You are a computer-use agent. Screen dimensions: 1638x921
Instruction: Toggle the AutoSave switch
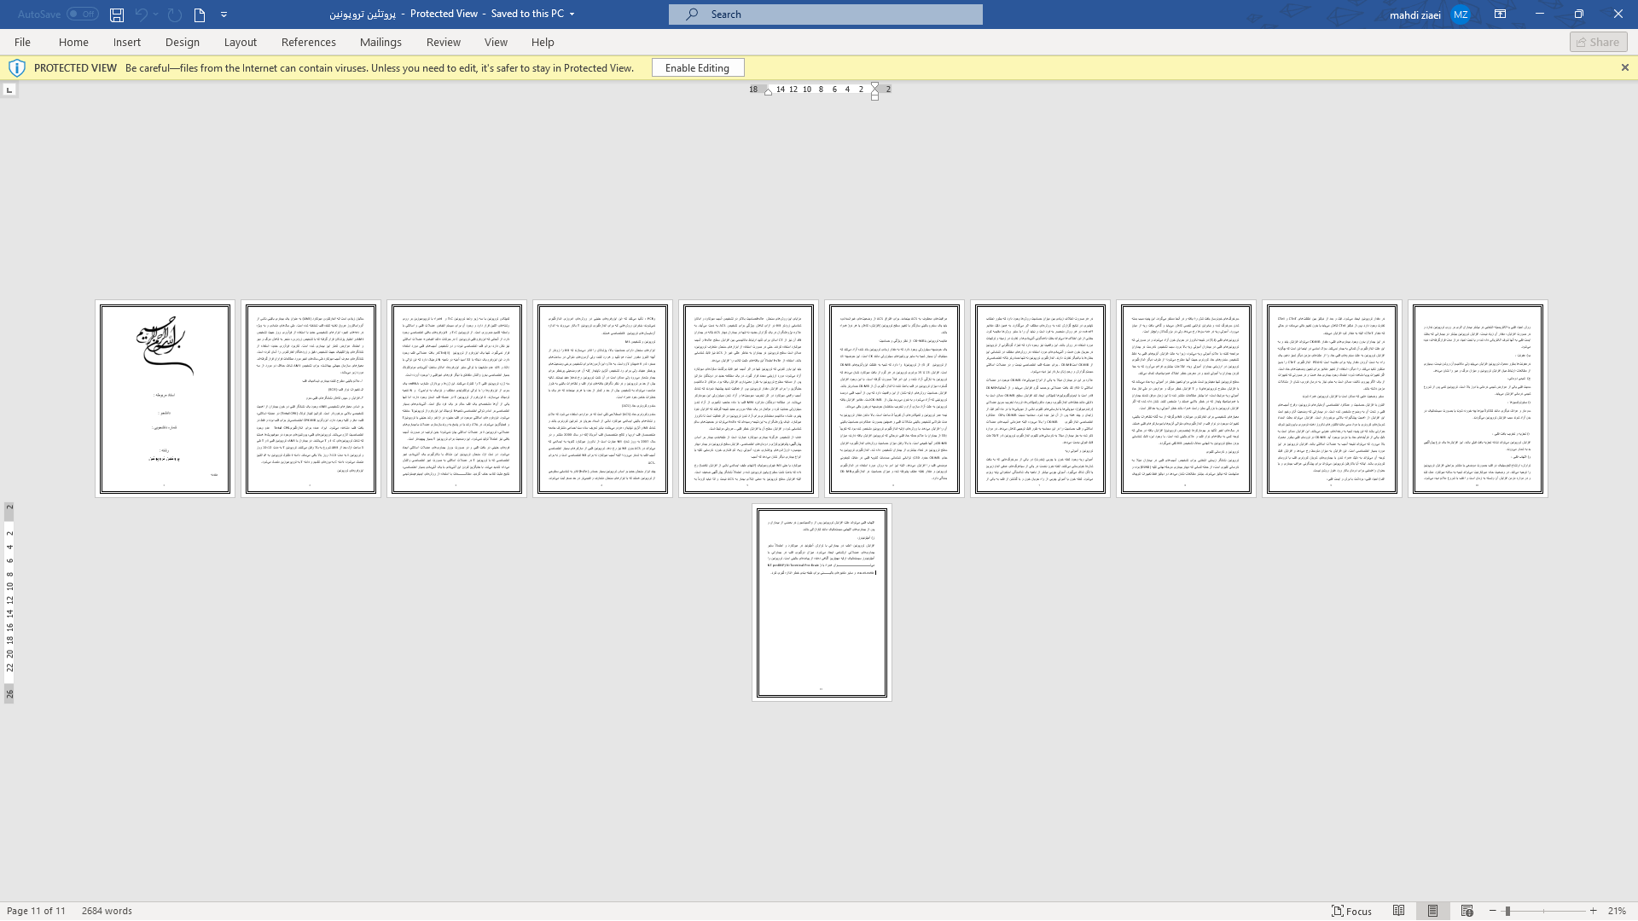pyautogui.click(x=83, y=14)
